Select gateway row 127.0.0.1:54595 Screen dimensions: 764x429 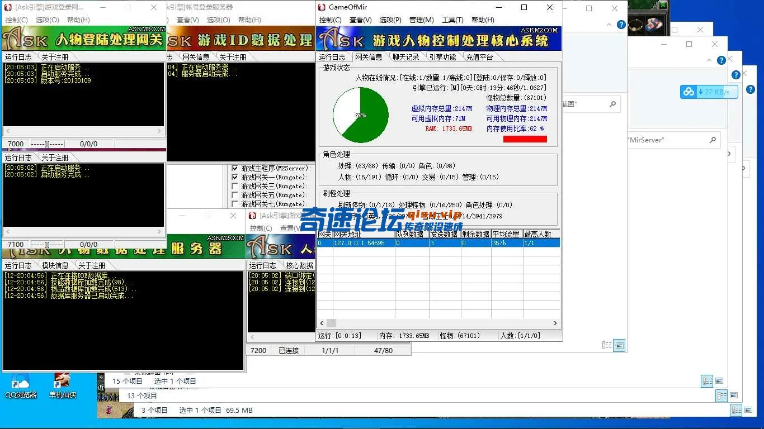tap(438, 243)
